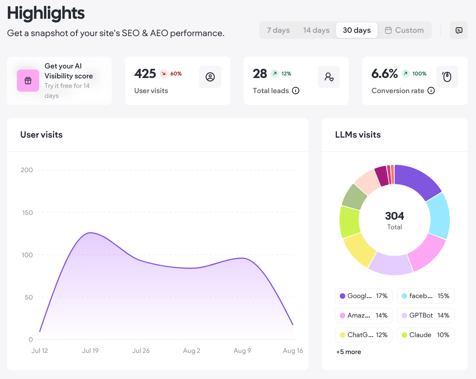Click the User visits chart heading
The width and height of the screenshot is (476, 379).
coord(42,135)
